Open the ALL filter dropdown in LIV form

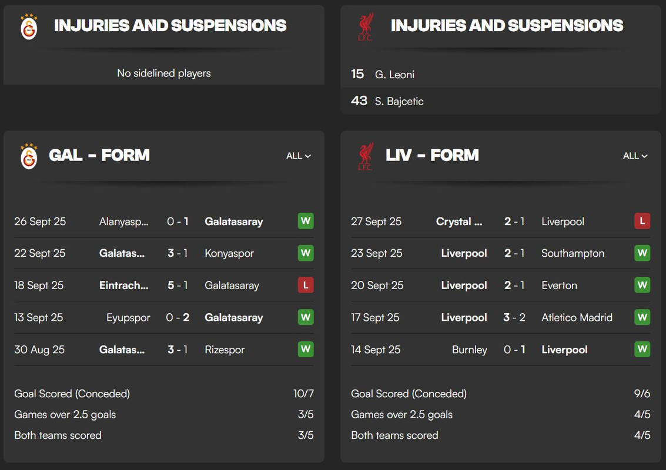pyautogui.click(x=635, y=156)
